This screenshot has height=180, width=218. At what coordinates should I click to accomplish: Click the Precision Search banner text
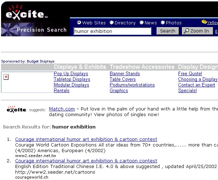[42, 30]
